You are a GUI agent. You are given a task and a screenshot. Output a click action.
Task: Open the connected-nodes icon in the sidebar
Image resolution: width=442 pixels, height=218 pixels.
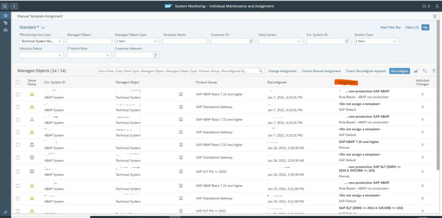tap(5, 23)
